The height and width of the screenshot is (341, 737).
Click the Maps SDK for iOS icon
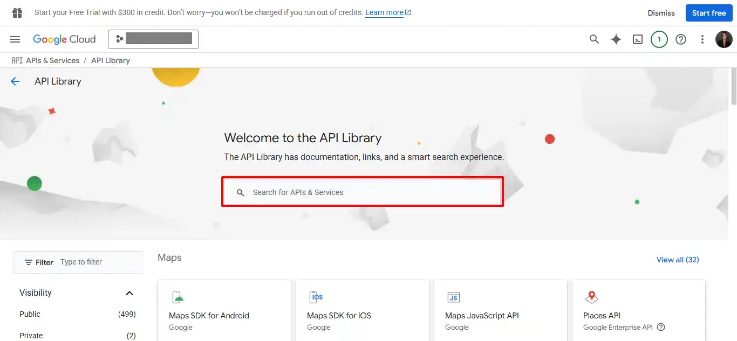(316, 297)
